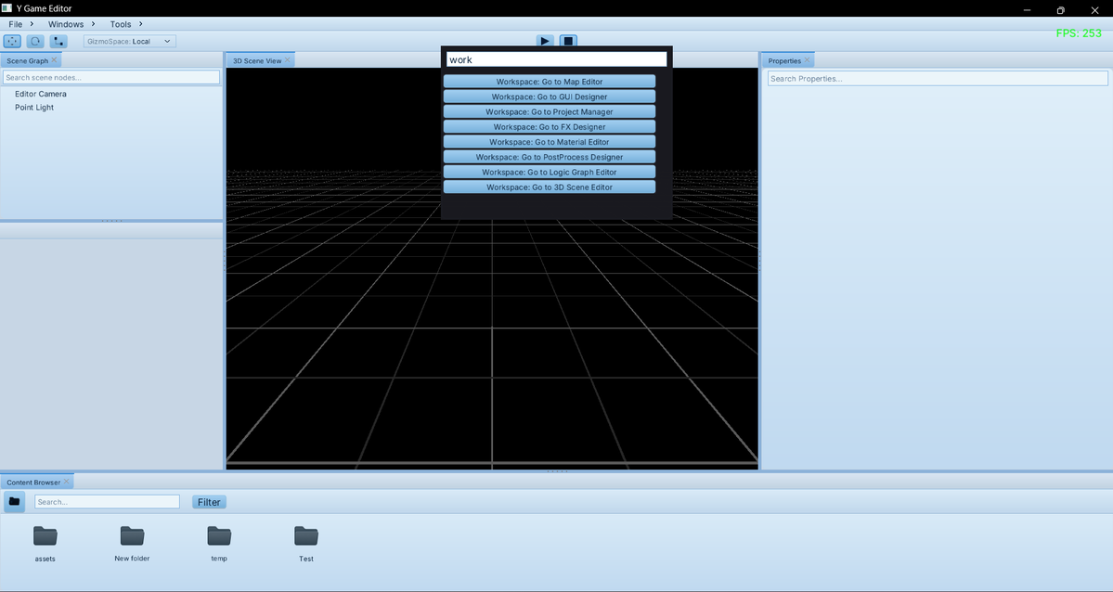Focus the Search scene nodes field
This screenshot has height=592, width=1113.
[111, 77]
